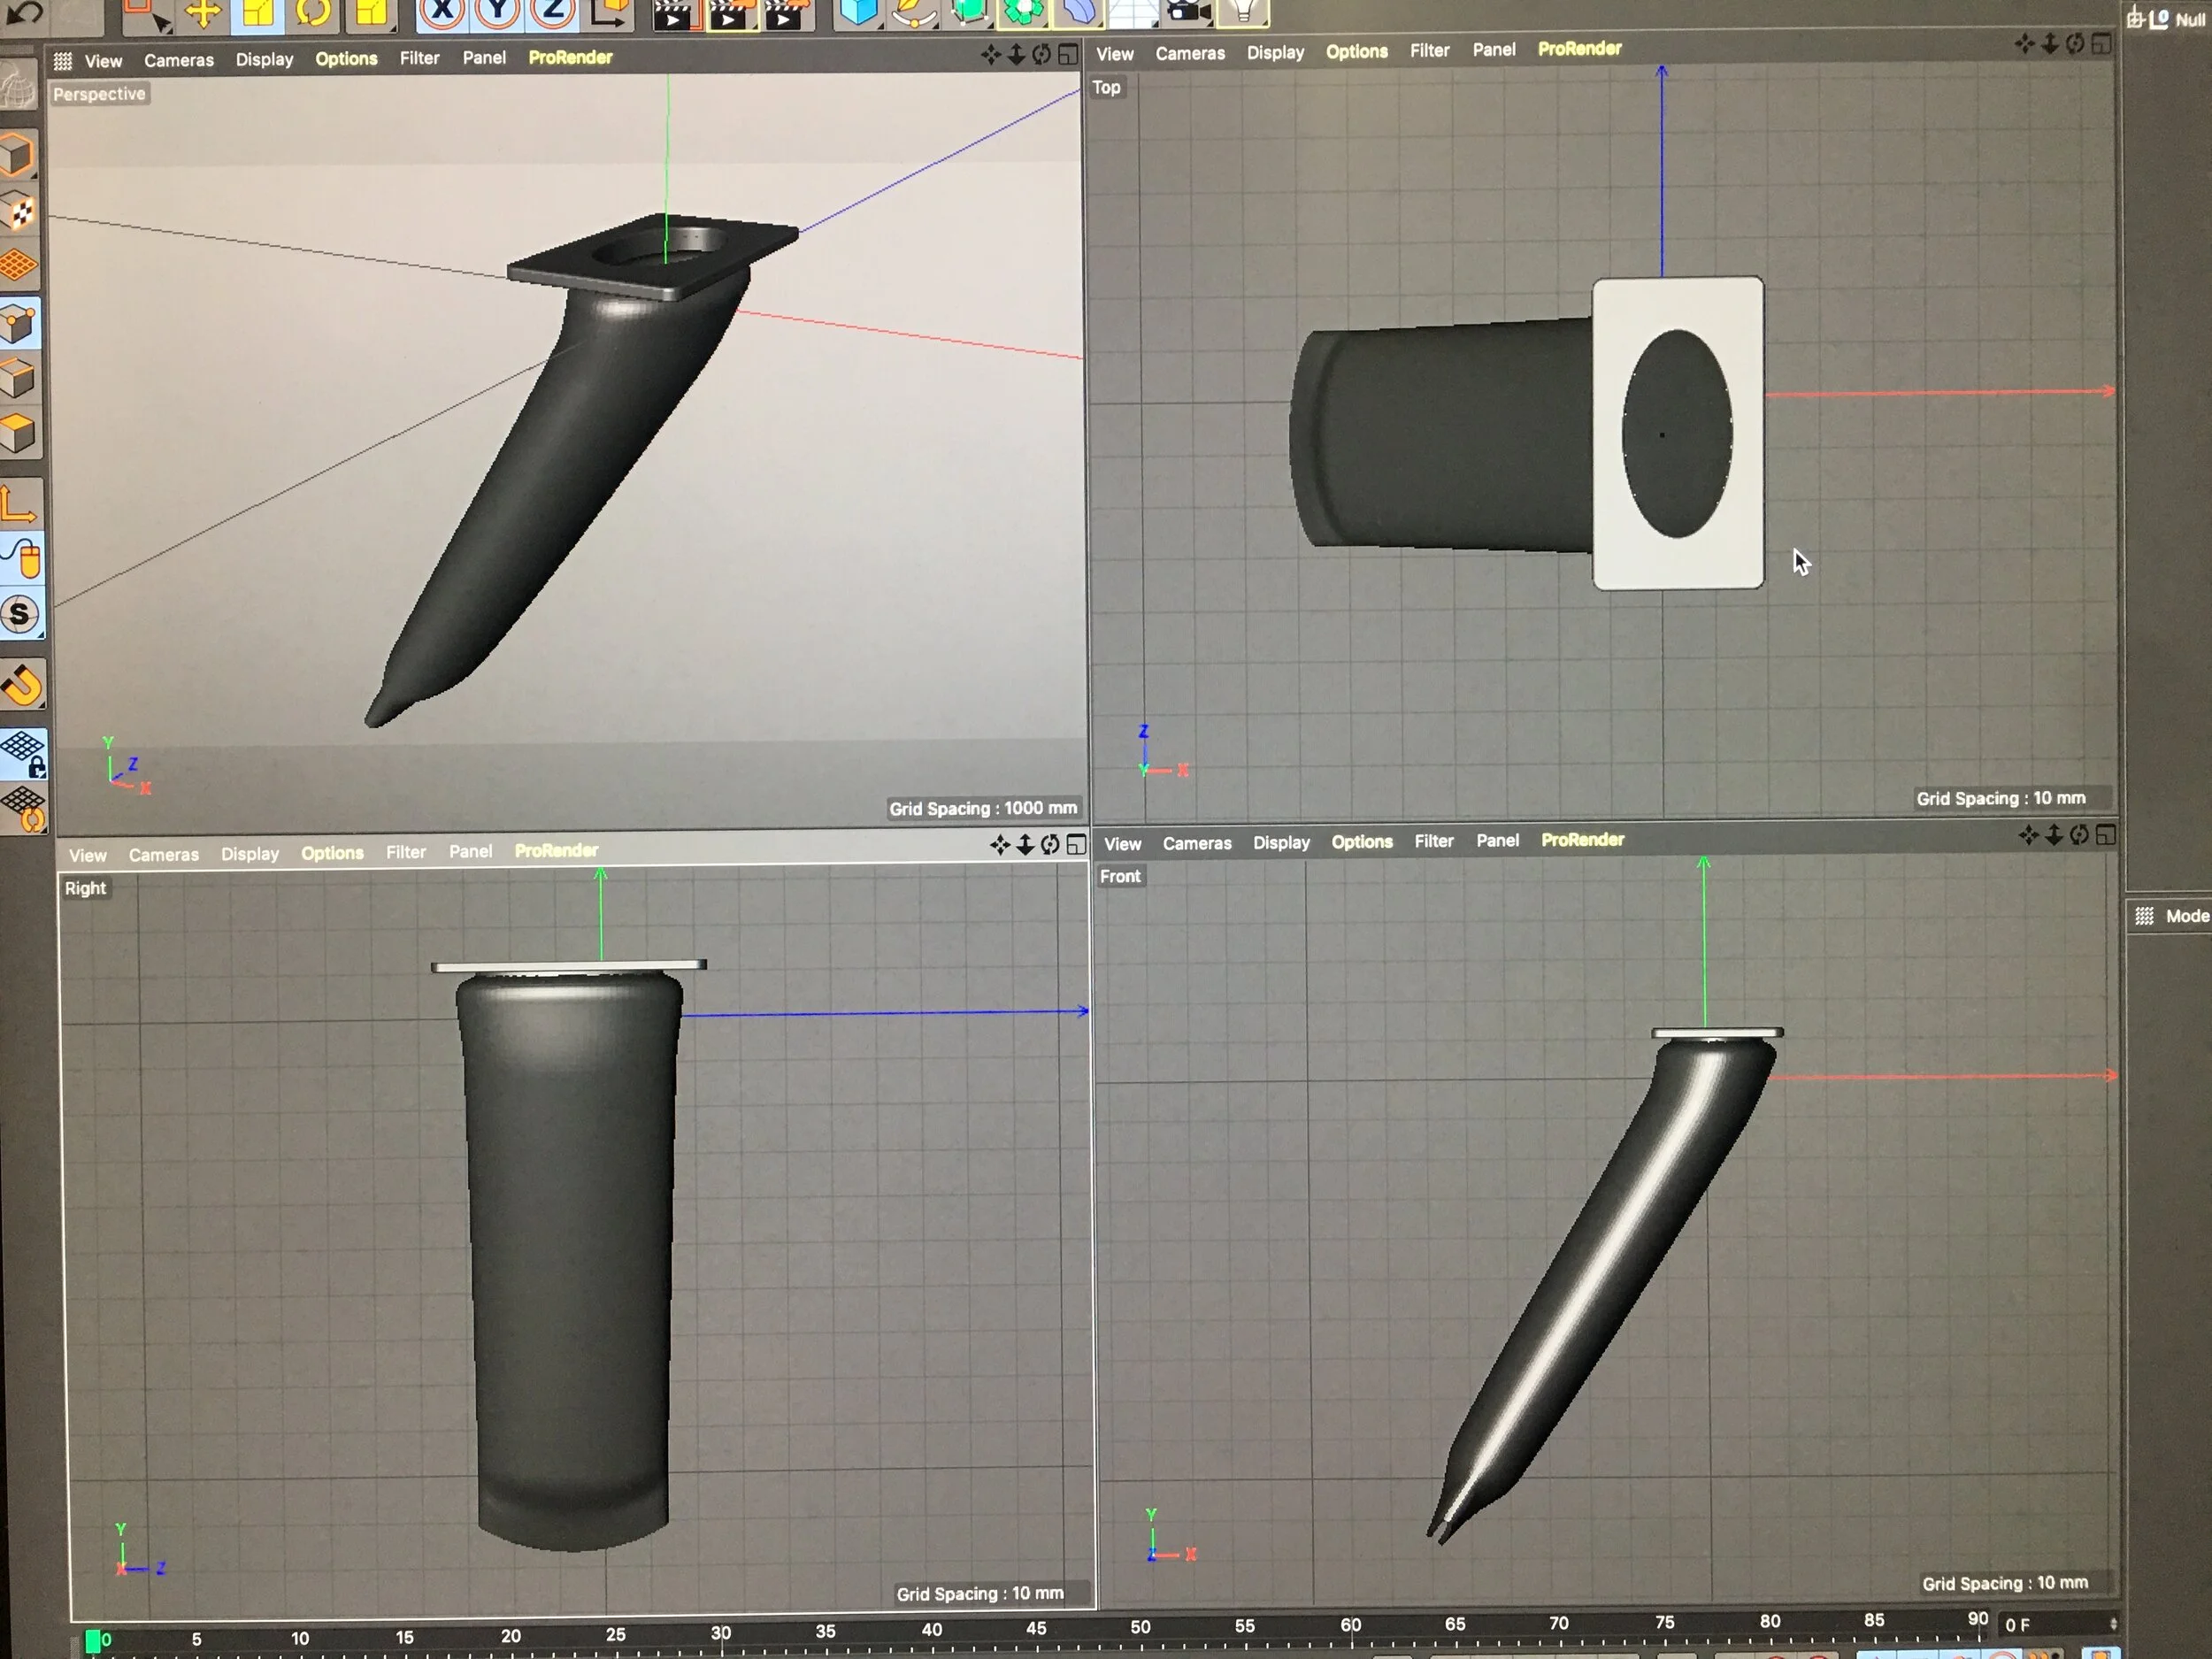Open Cameras menu in Top viewport
The width and height of the screenshot is (2212, 1659).
point(1189,53)
